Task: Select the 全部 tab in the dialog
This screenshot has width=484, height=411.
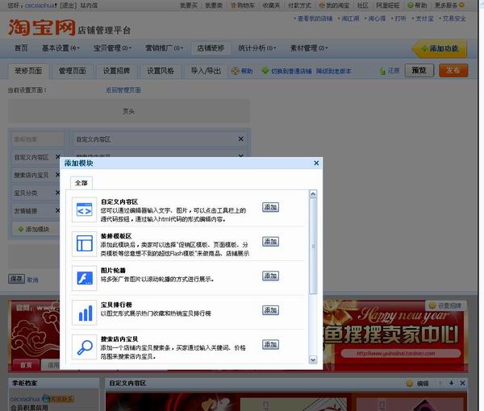Action: coord(81,183)
